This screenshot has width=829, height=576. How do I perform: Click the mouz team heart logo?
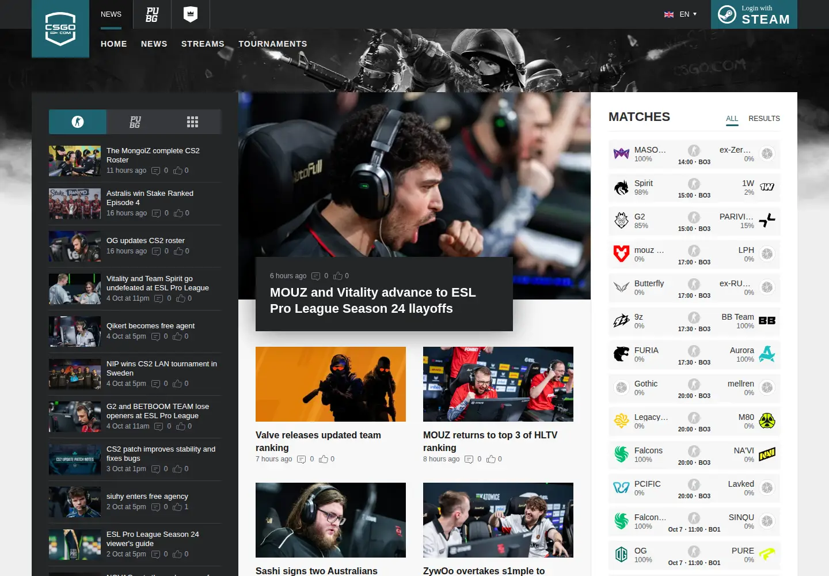(621, 254)
